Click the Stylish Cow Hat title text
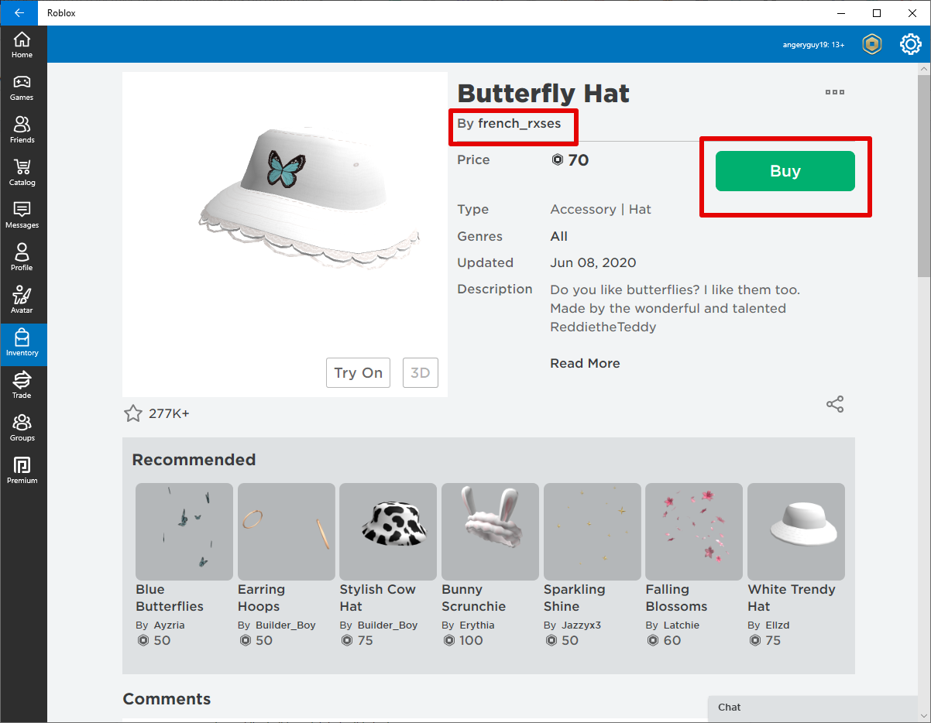This screenshot has height=723, width=931. pos(377,598)
